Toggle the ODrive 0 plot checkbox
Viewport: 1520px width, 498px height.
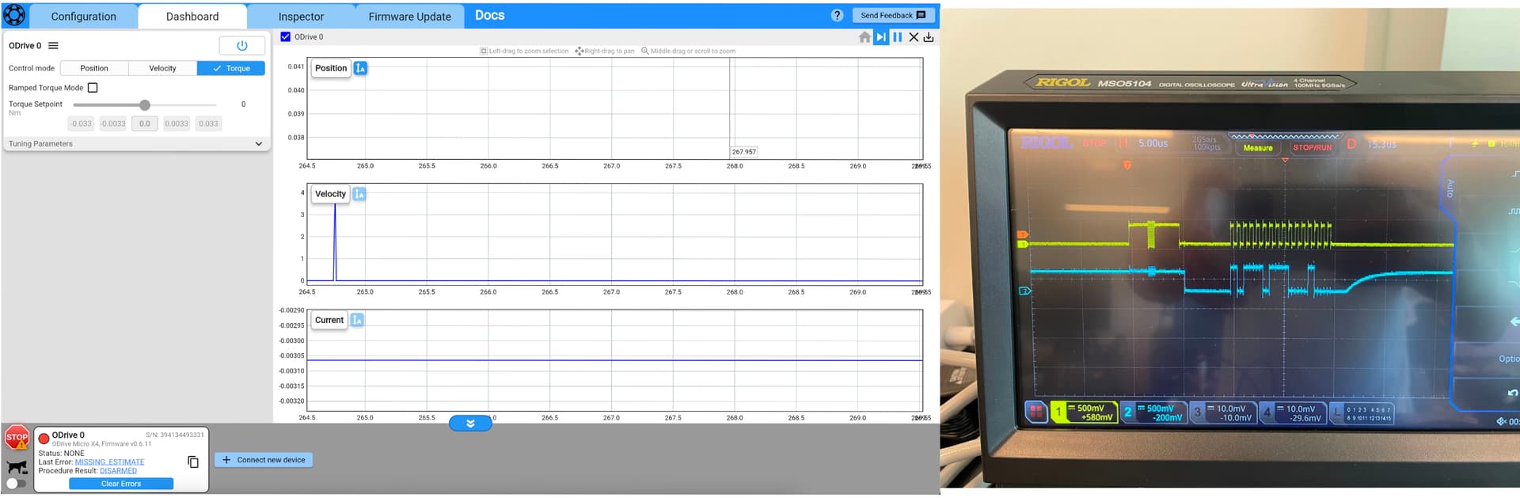click(286, 36)
